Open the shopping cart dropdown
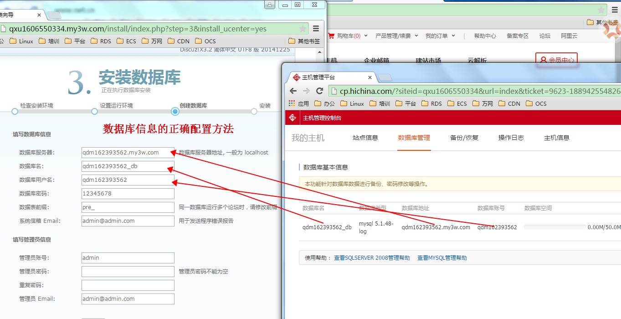This screenshot has width=621, height=319. click(x=348, y=36)
